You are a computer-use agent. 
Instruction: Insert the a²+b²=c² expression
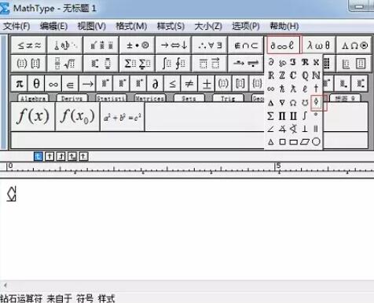(x=123, y=116)
